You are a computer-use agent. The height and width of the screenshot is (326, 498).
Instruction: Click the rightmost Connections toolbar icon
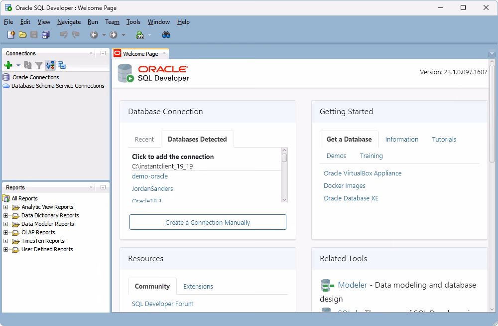62,65
